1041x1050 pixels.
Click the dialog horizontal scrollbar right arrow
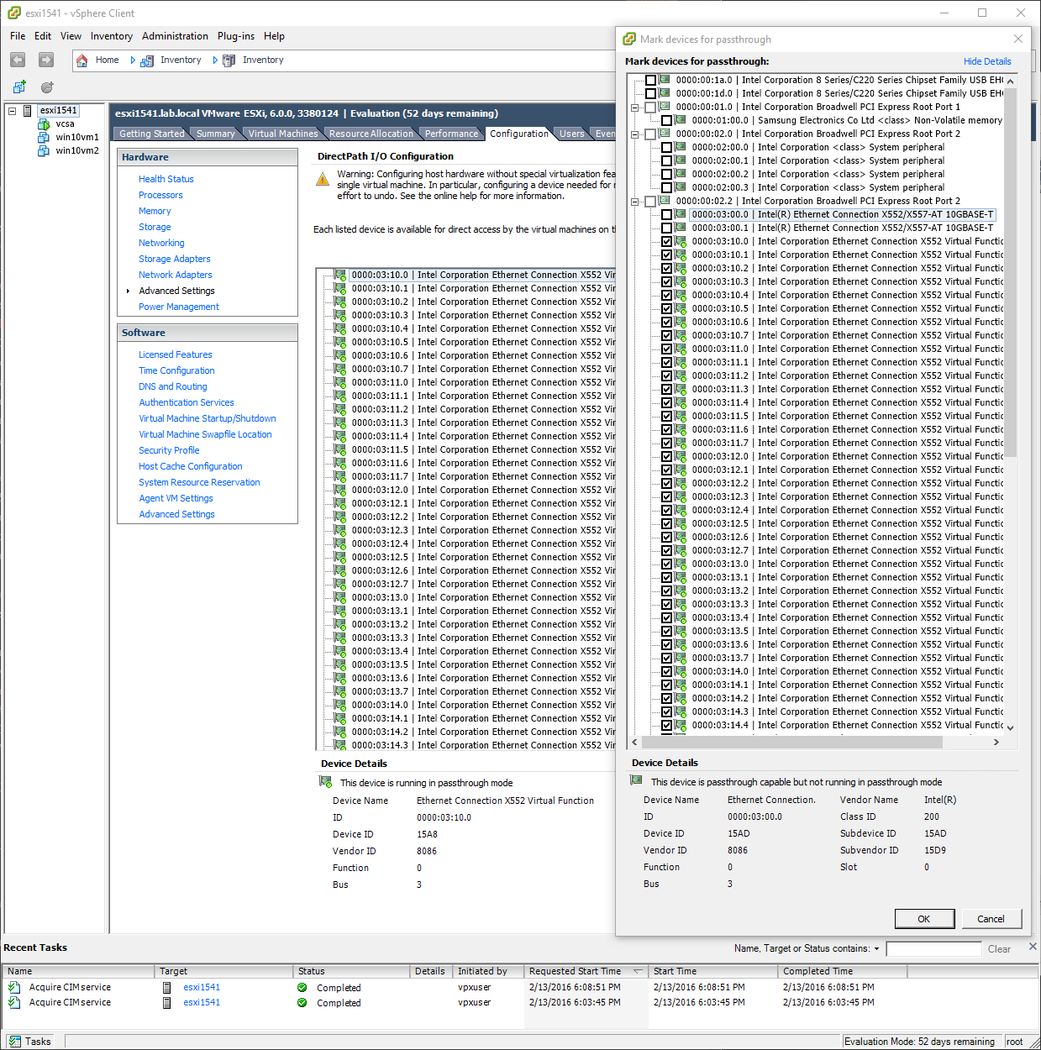point(996,743)
